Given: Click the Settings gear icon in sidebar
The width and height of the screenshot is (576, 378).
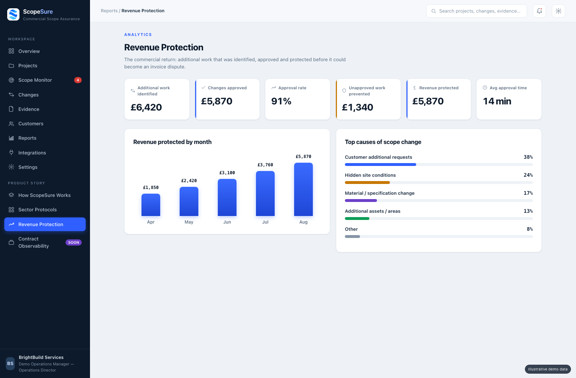Looking at the screenshot, I should click(x=12, y=167).
